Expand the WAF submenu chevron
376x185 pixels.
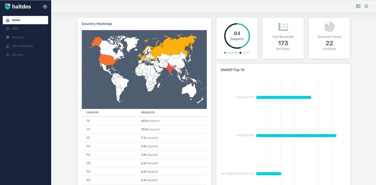tap(45, 29)
